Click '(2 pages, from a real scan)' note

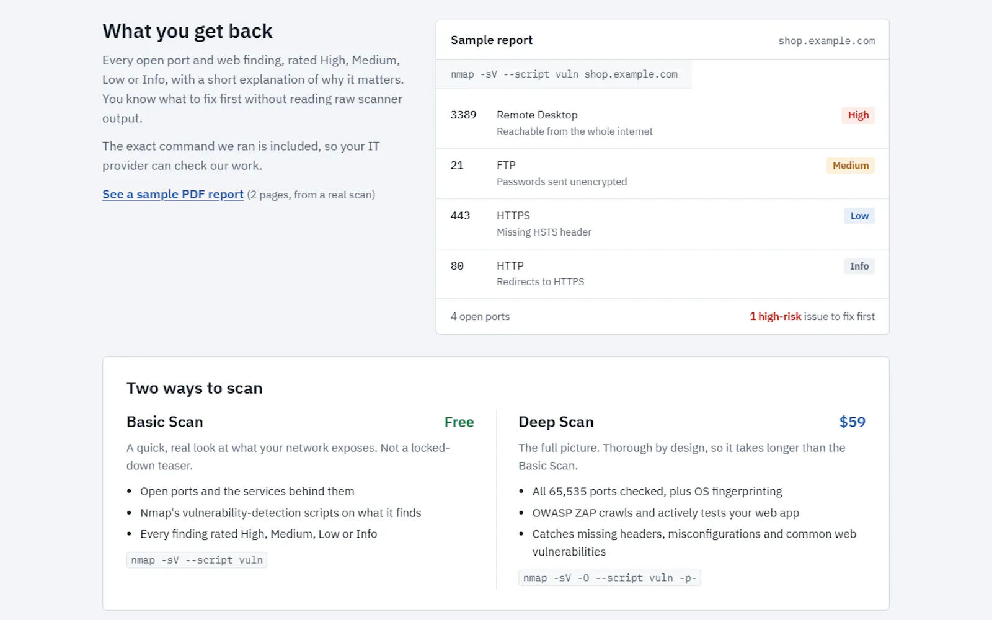[x=311, y=195]
